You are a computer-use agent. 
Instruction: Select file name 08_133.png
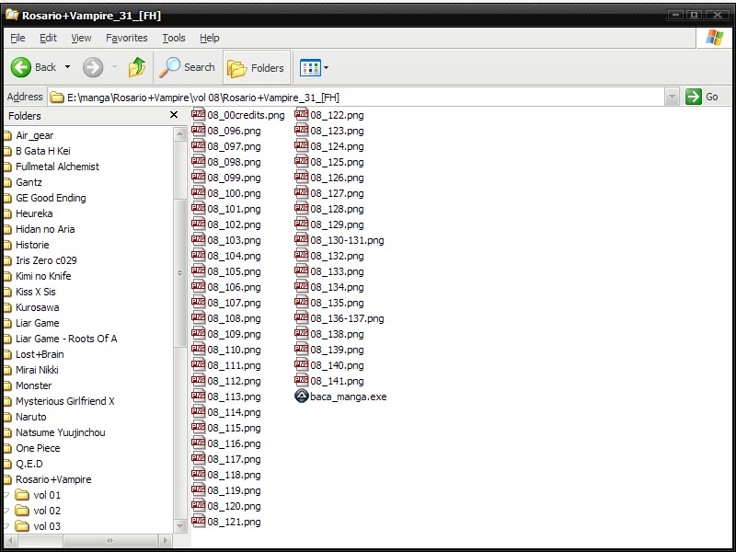(337, 271)
